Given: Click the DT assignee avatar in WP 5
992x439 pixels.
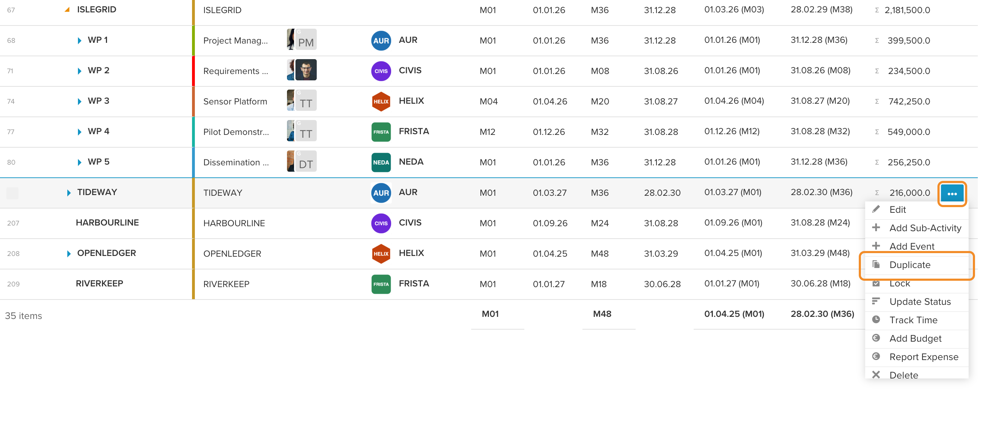Looking at the screenshot, I should [306, 161].
